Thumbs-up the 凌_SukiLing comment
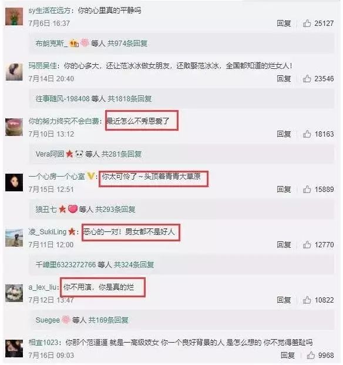This screenshot has width=343, height=365. tap(307, 245)
